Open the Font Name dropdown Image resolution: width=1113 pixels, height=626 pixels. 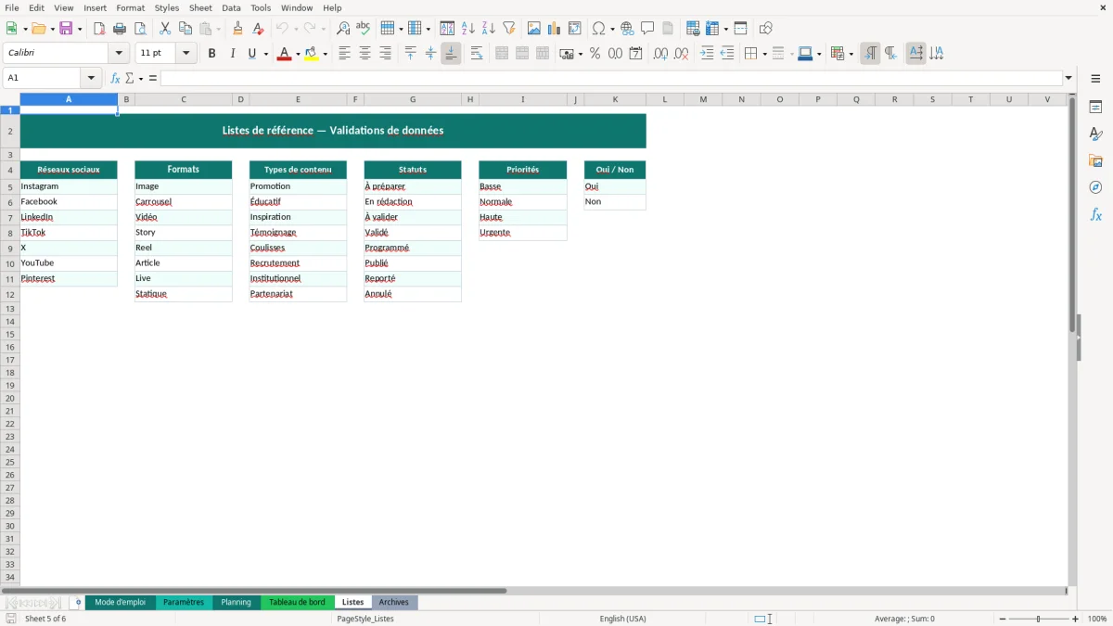pyautogui.click(x=119, y=54)
